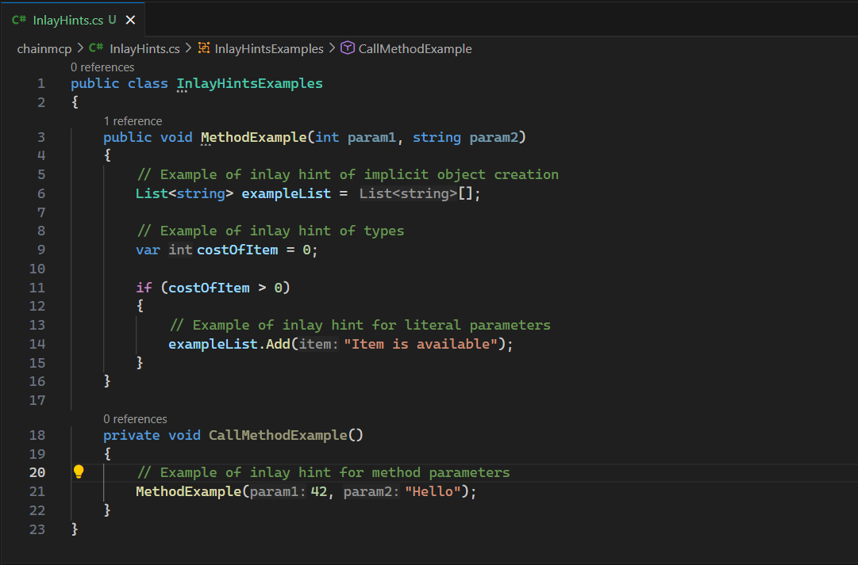This screenshot has width=858, height=565.
Task: Close the InlayHints.cs editor tab
Action: (x=131, y=20)
